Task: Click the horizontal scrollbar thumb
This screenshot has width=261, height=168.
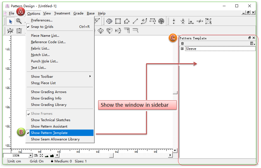Action: pos(111,155)
